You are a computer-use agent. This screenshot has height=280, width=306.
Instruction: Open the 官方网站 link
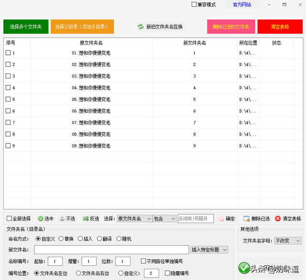(x=242, y=4)
